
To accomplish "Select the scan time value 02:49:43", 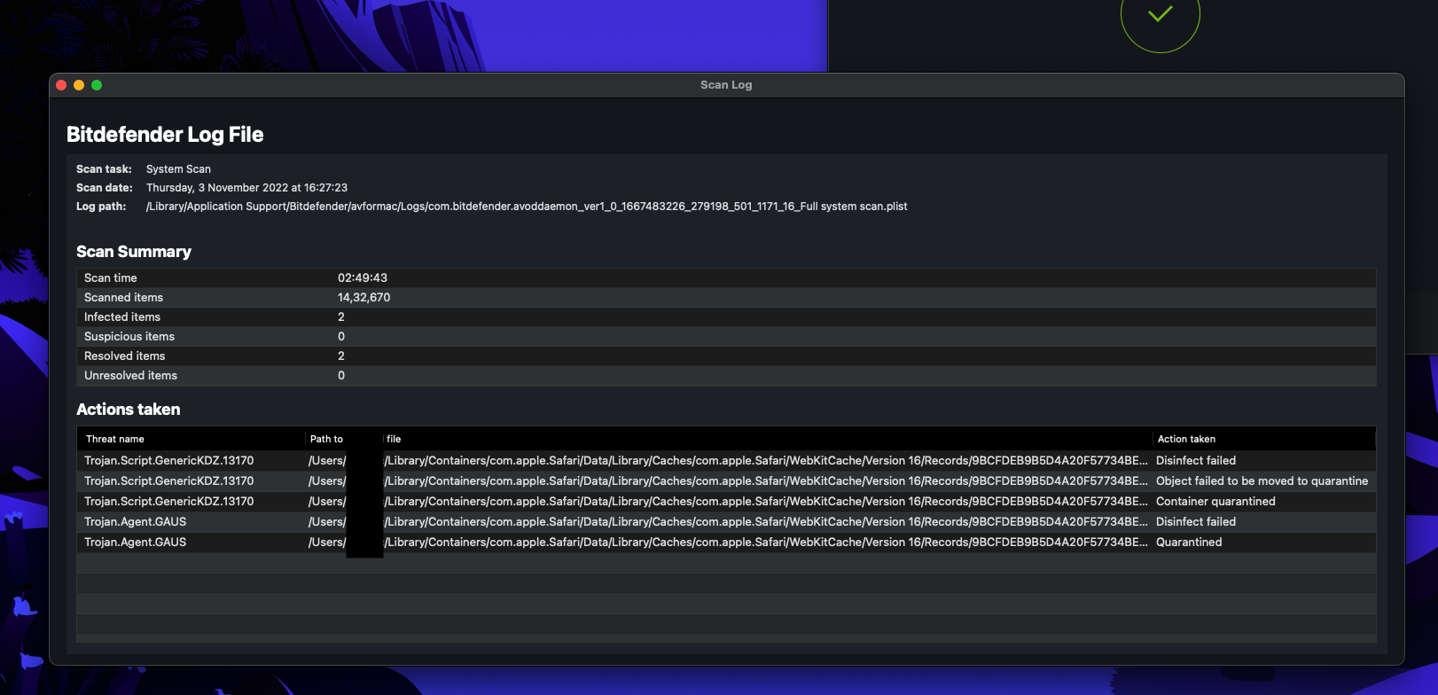I will [x=363, y=278].
